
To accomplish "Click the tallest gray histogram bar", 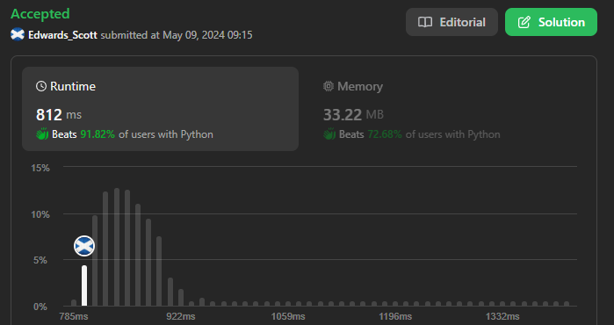I will (117, 247).
